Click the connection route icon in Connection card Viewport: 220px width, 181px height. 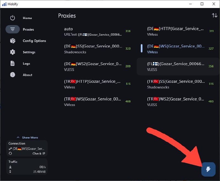tap(10, 149)
